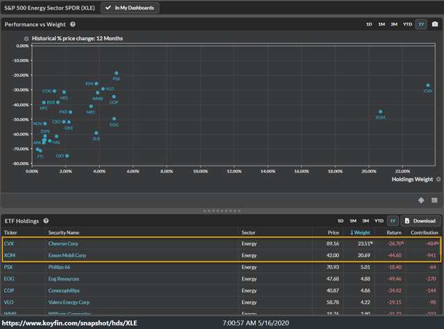
Task: Sort holdings by Sector column header
Action: pos(248,233)
